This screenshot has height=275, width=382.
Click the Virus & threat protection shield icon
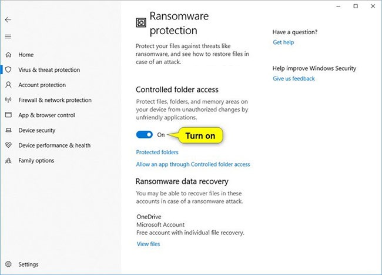coord(8,69)
